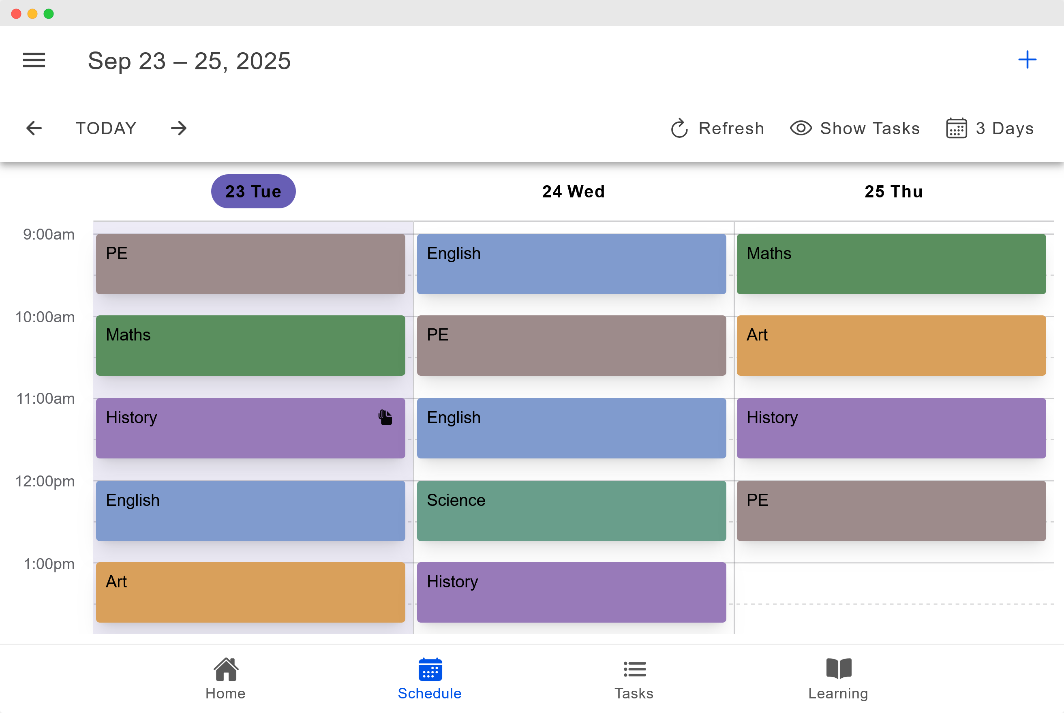
Task: Select Tuesday's Art lesson at 1:00pm
Action: tap(250, 592)
